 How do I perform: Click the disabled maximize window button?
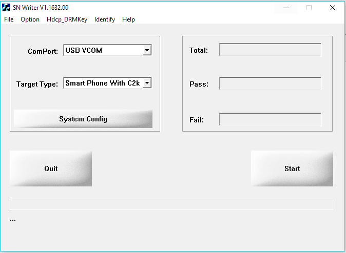point(309,8)
